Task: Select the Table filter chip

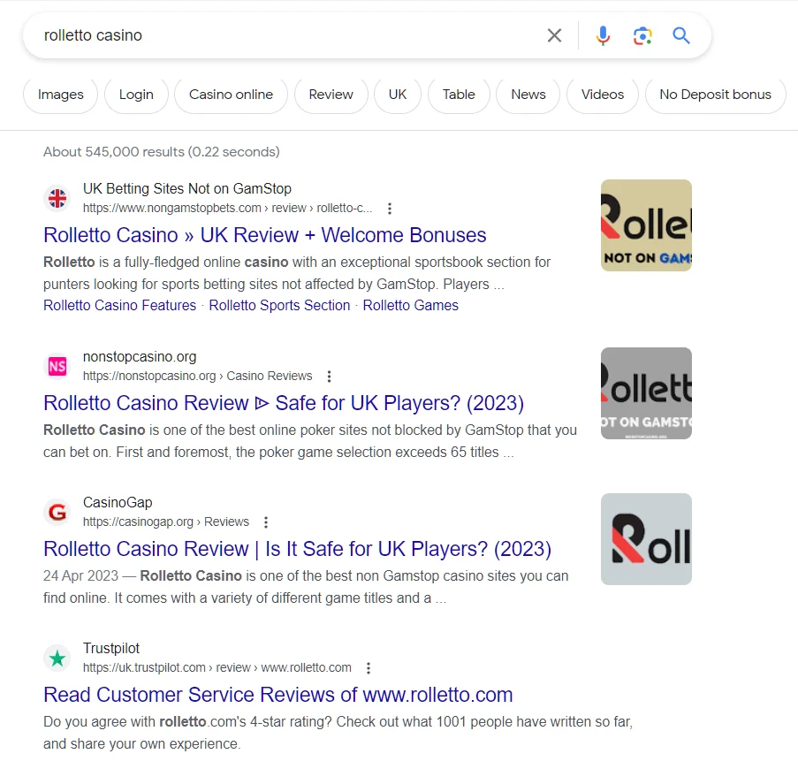Action: [459, 95]
